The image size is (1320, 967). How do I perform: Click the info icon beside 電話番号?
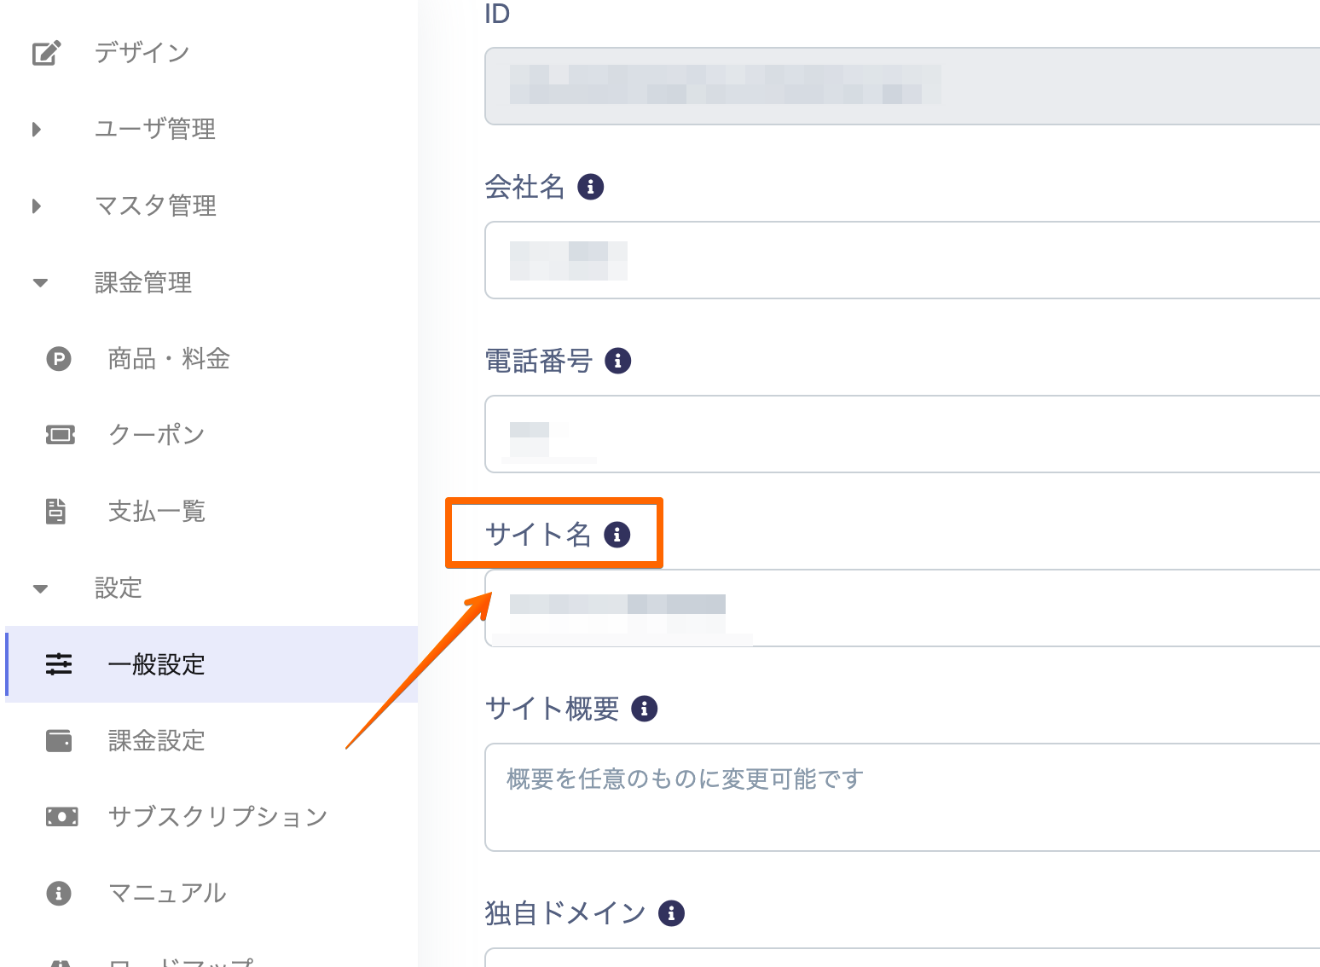(x=618, y=361)
